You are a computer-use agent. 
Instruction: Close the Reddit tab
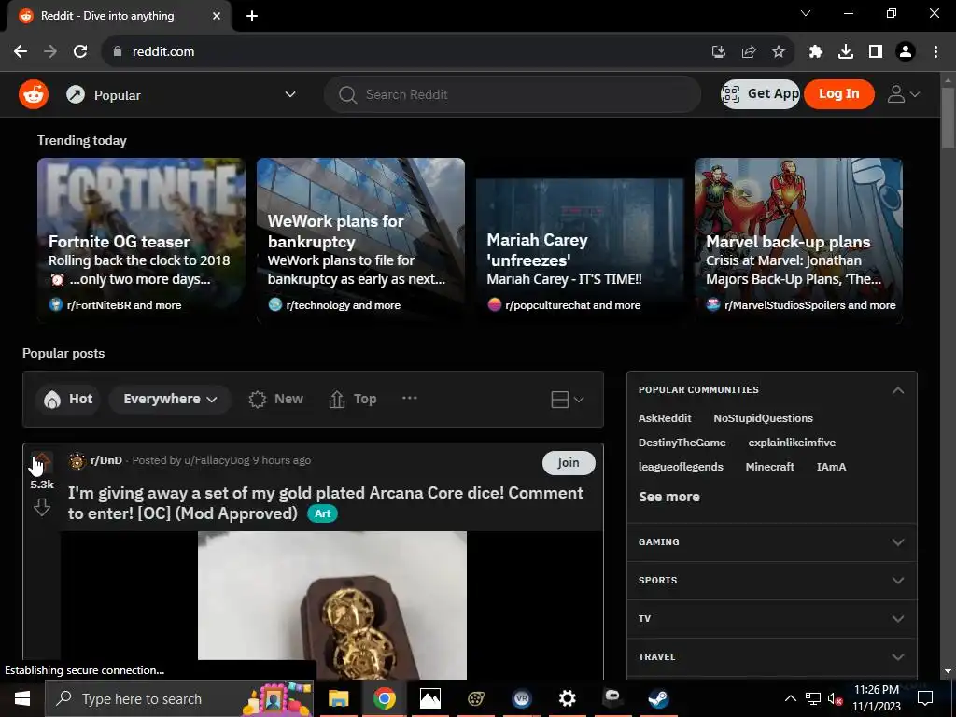click(x=217, y=16)
